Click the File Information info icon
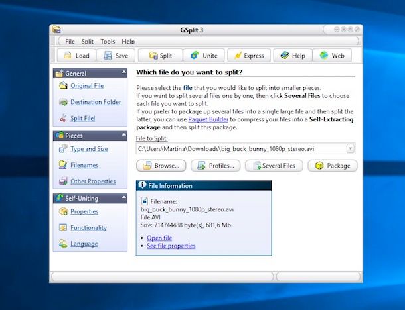Screen dimensions: 405x310 coord(142,185)
